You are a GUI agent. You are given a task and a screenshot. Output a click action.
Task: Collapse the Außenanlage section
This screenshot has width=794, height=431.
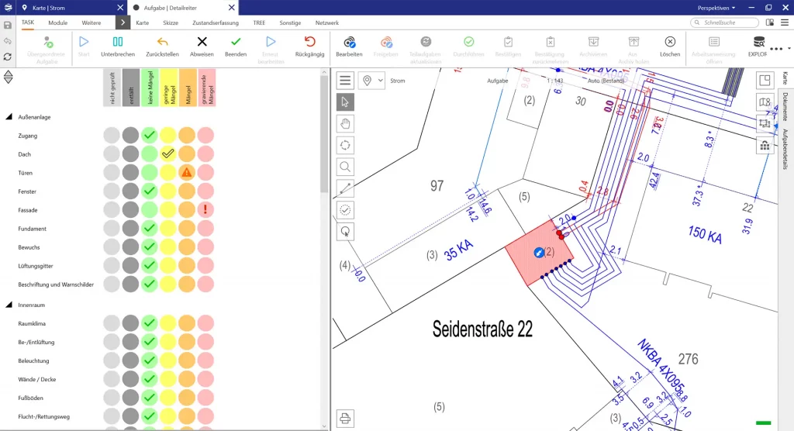[9, 117]
